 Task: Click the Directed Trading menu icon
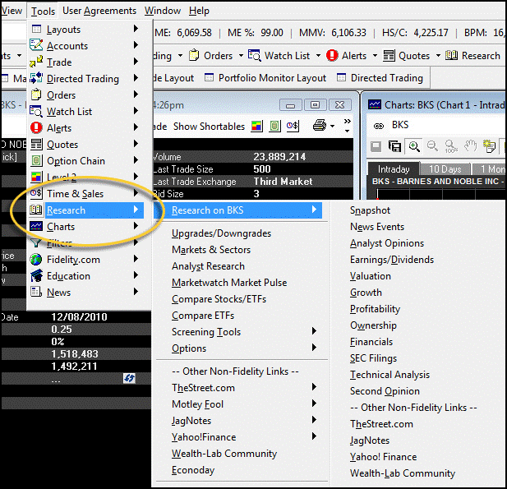[x=36, y=78]
